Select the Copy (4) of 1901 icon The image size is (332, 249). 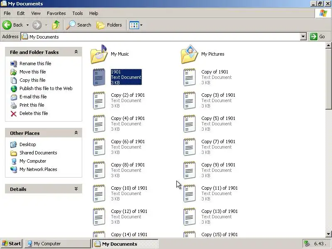tap(99, 124)
